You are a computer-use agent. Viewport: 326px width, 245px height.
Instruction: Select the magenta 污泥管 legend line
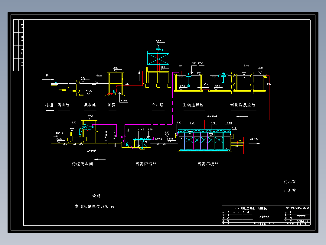point(259,191)
